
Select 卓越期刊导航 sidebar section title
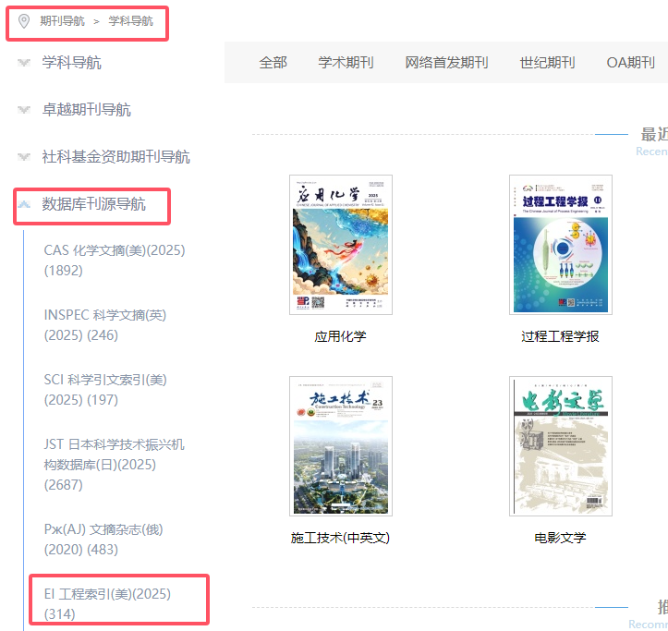click(87, 110)
